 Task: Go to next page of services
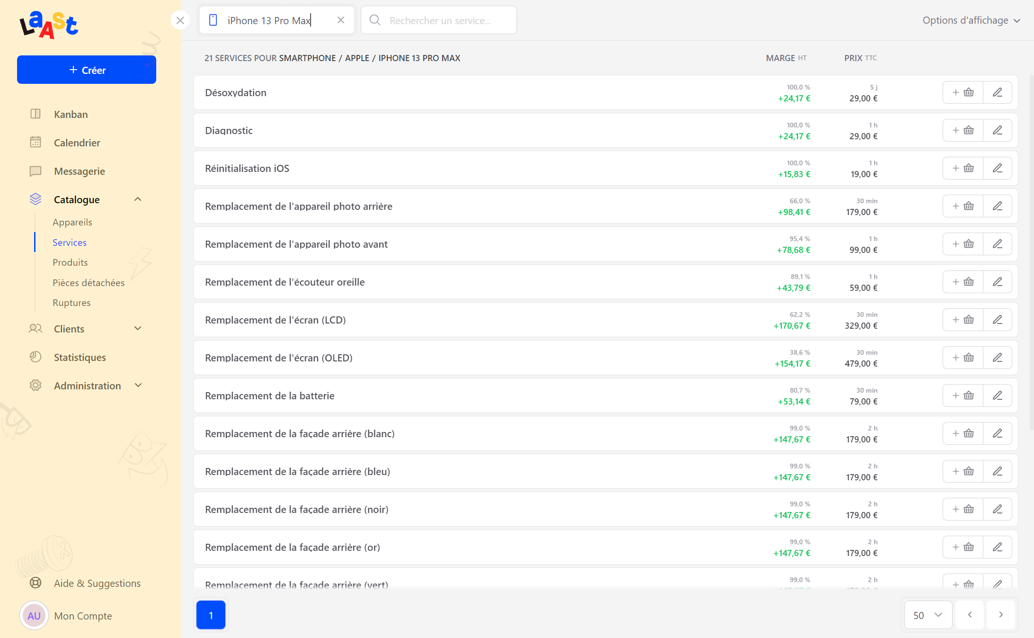click(x=1001, y=615)
